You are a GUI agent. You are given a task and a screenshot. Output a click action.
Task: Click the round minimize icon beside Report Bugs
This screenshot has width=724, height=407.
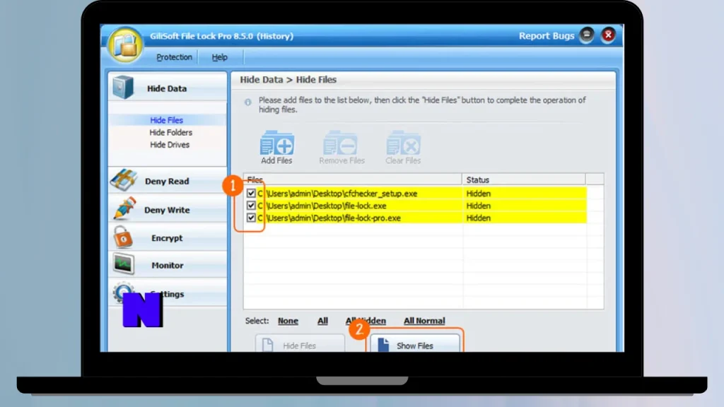point(587,35)
